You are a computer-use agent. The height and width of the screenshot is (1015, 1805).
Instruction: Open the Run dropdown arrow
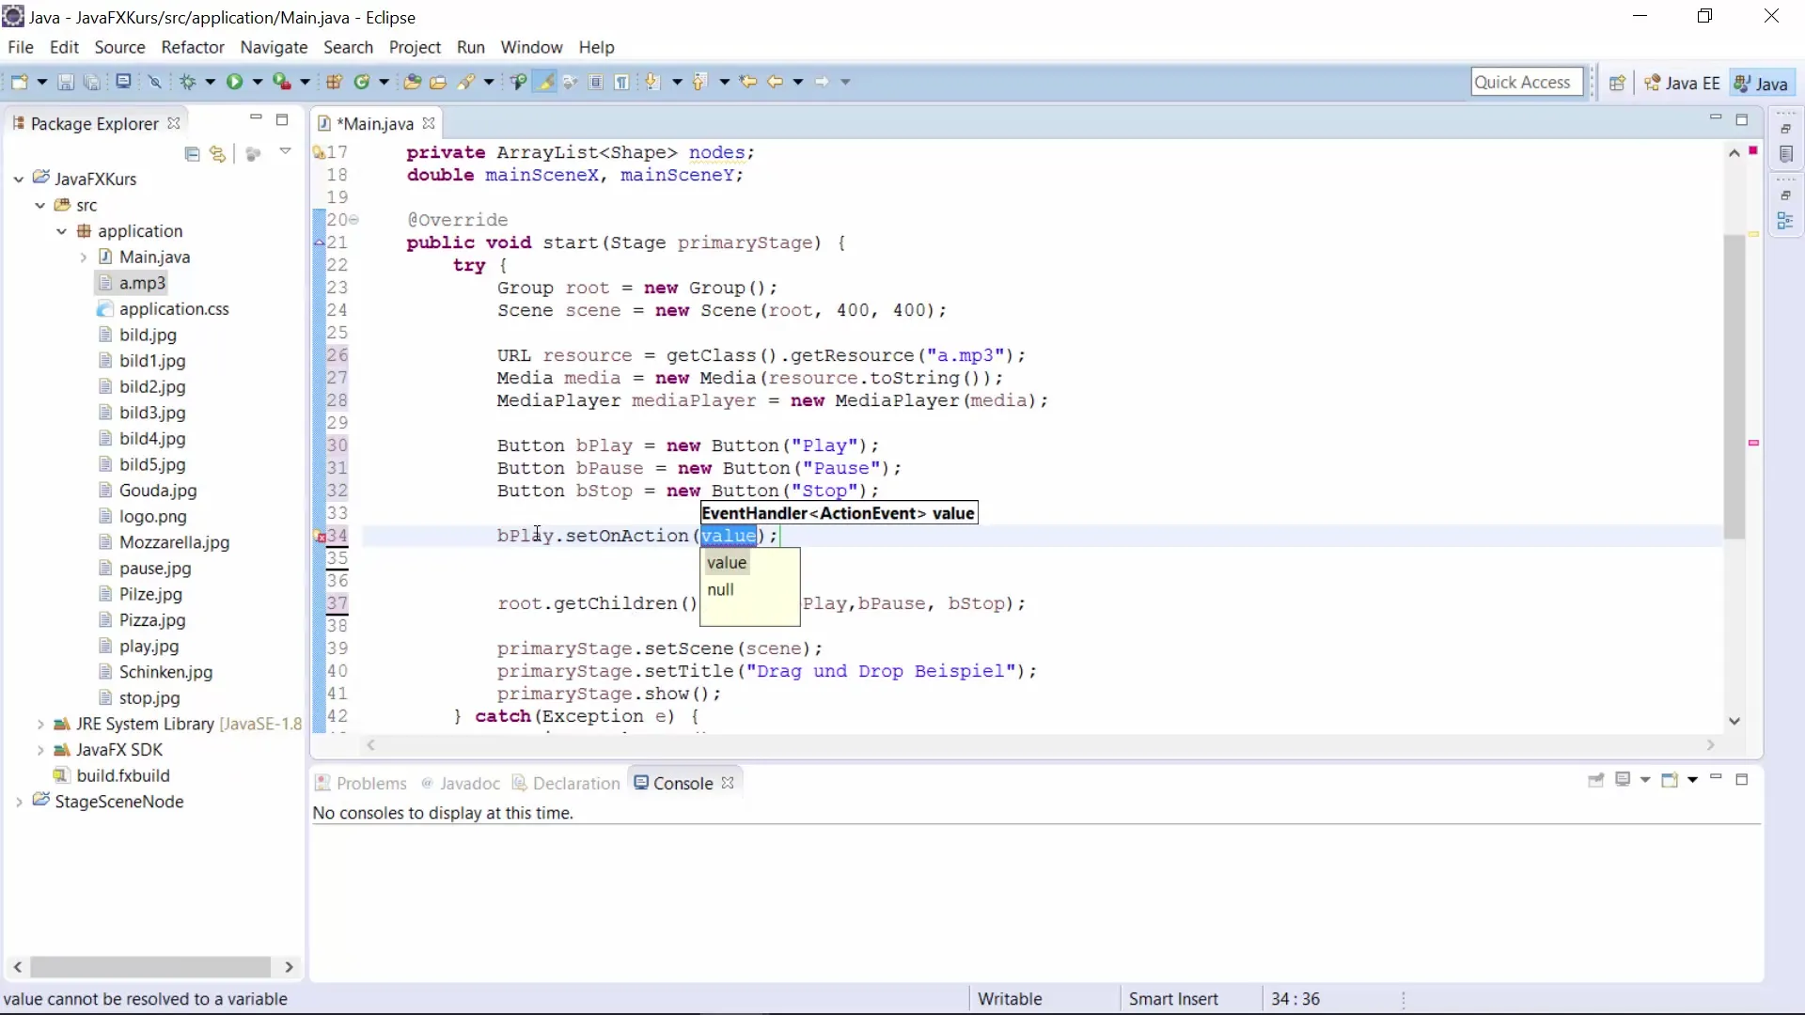click(257, 83)
